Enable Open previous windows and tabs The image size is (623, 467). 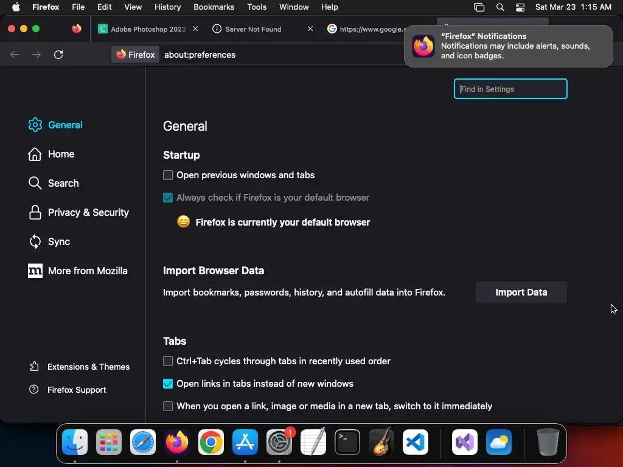click(168, 175)
